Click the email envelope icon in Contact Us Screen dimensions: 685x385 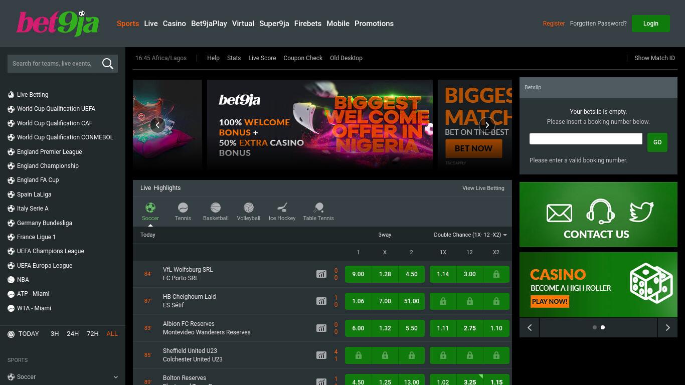(559, 213)
